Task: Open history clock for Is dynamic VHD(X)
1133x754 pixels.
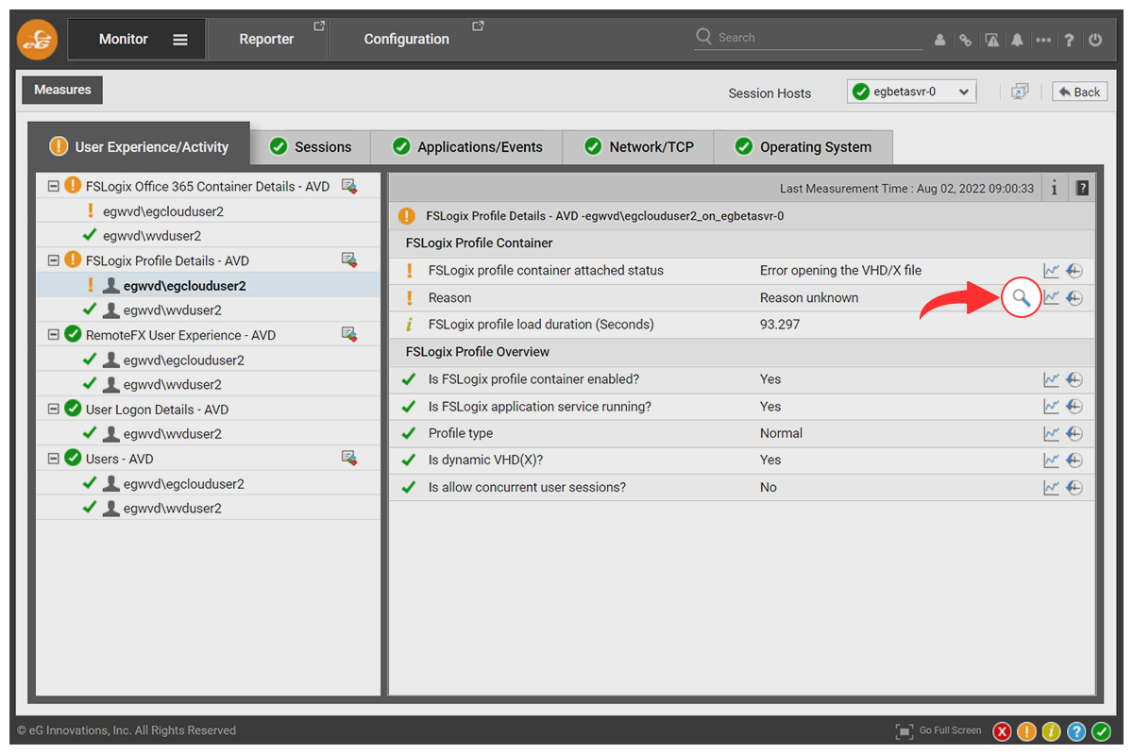Action: (1074, 460)
